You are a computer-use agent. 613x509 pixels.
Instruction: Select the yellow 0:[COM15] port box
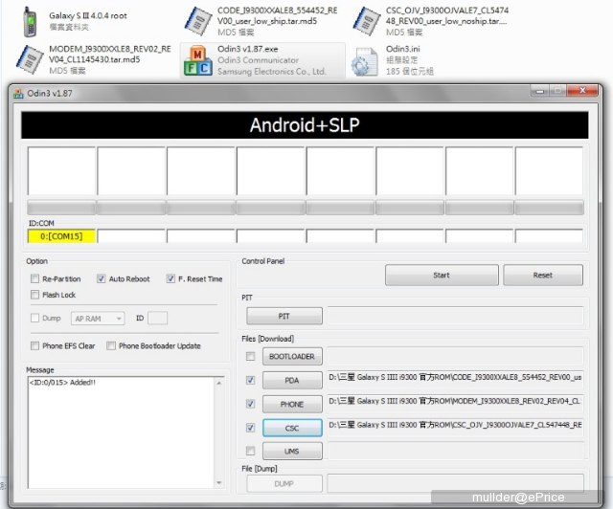(61, 236)
